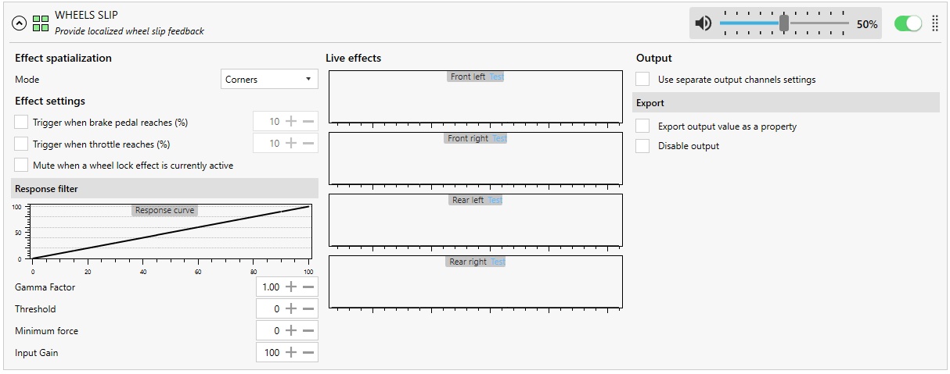
Task: Increase Gamma Factor with plus icon
Action: point(291,287)
